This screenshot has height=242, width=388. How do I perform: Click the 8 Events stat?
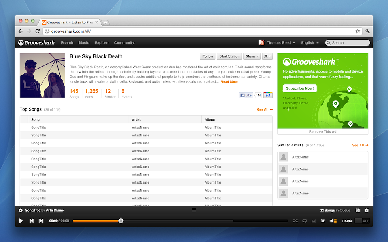pos(127,93)
